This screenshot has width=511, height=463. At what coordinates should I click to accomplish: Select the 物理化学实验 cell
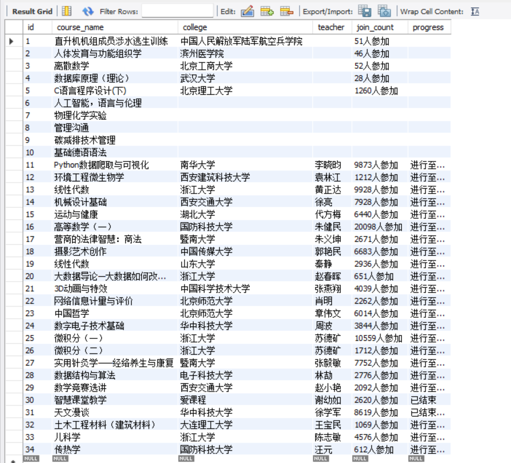tap(115, 116)
